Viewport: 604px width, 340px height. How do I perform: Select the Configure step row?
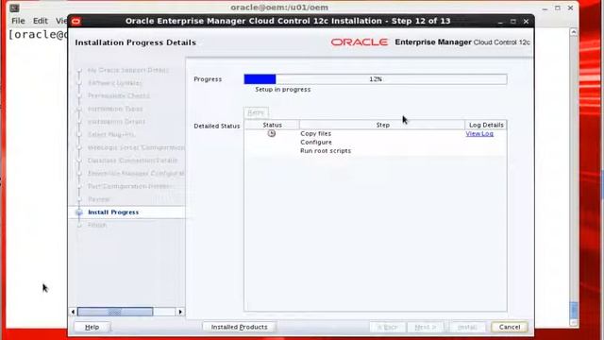coord(376,143)
